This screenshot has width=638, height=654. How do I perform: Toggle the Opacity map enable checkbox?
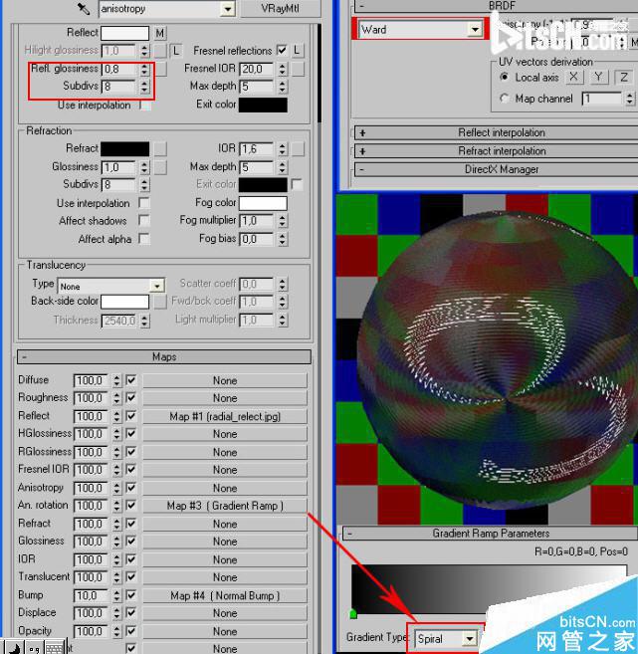tap(131, 631)
